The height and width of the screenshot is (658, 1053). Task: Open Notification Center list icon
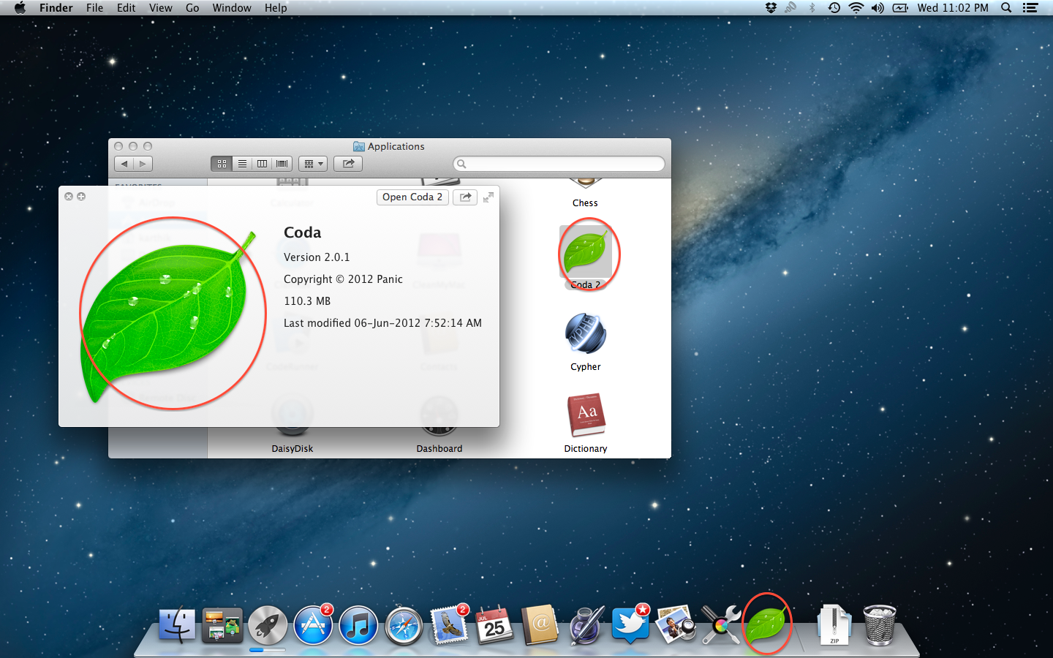1030,8
